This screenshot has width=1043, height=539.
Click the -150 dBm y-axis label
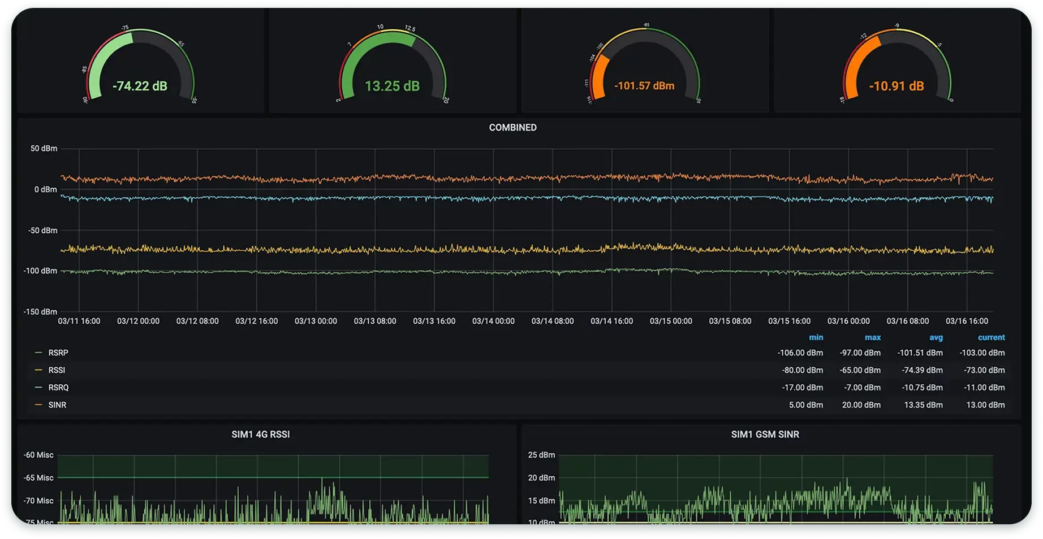tap(40, 312)
